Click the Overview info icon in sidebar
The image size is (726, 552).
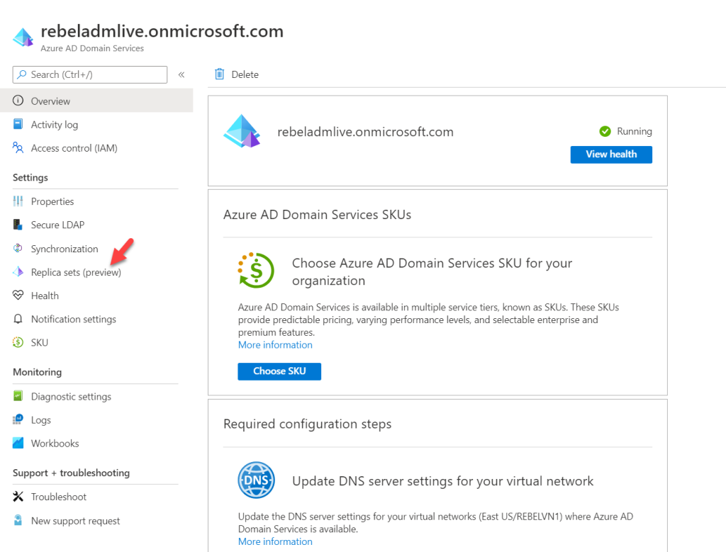[x=18, y=101]
